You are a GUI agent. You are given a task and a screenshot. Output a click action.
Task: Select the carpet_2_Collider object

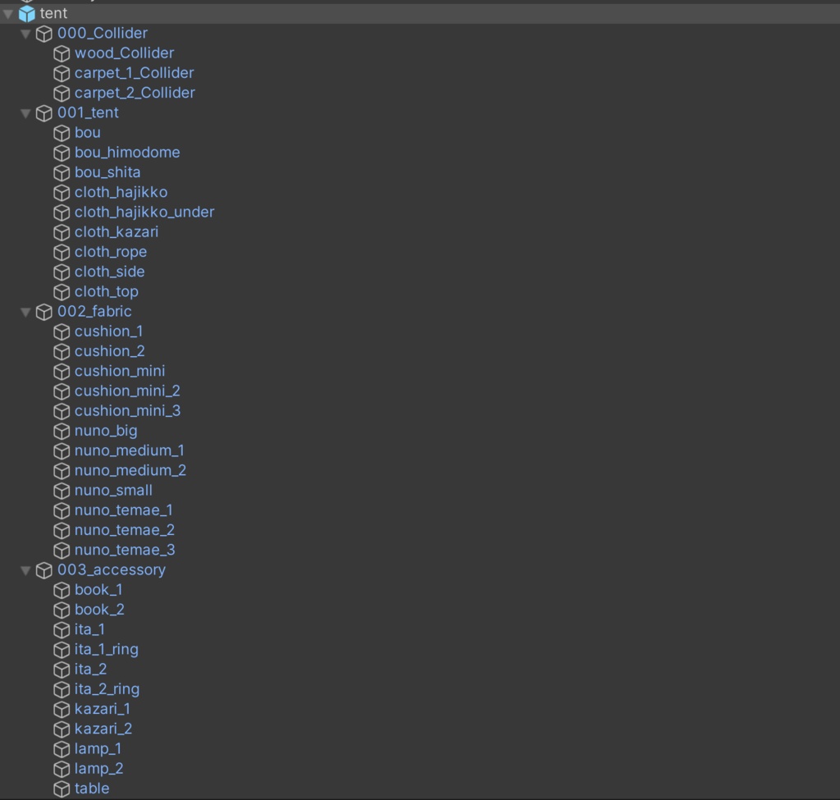click(x=135, y=93)
